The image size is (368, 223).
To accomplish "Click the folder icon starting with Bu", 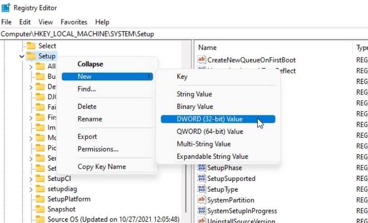I will pos(40,76).
